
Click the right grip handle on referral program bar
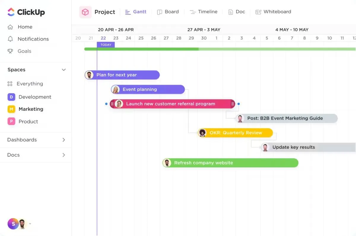[x=233, y=104]
